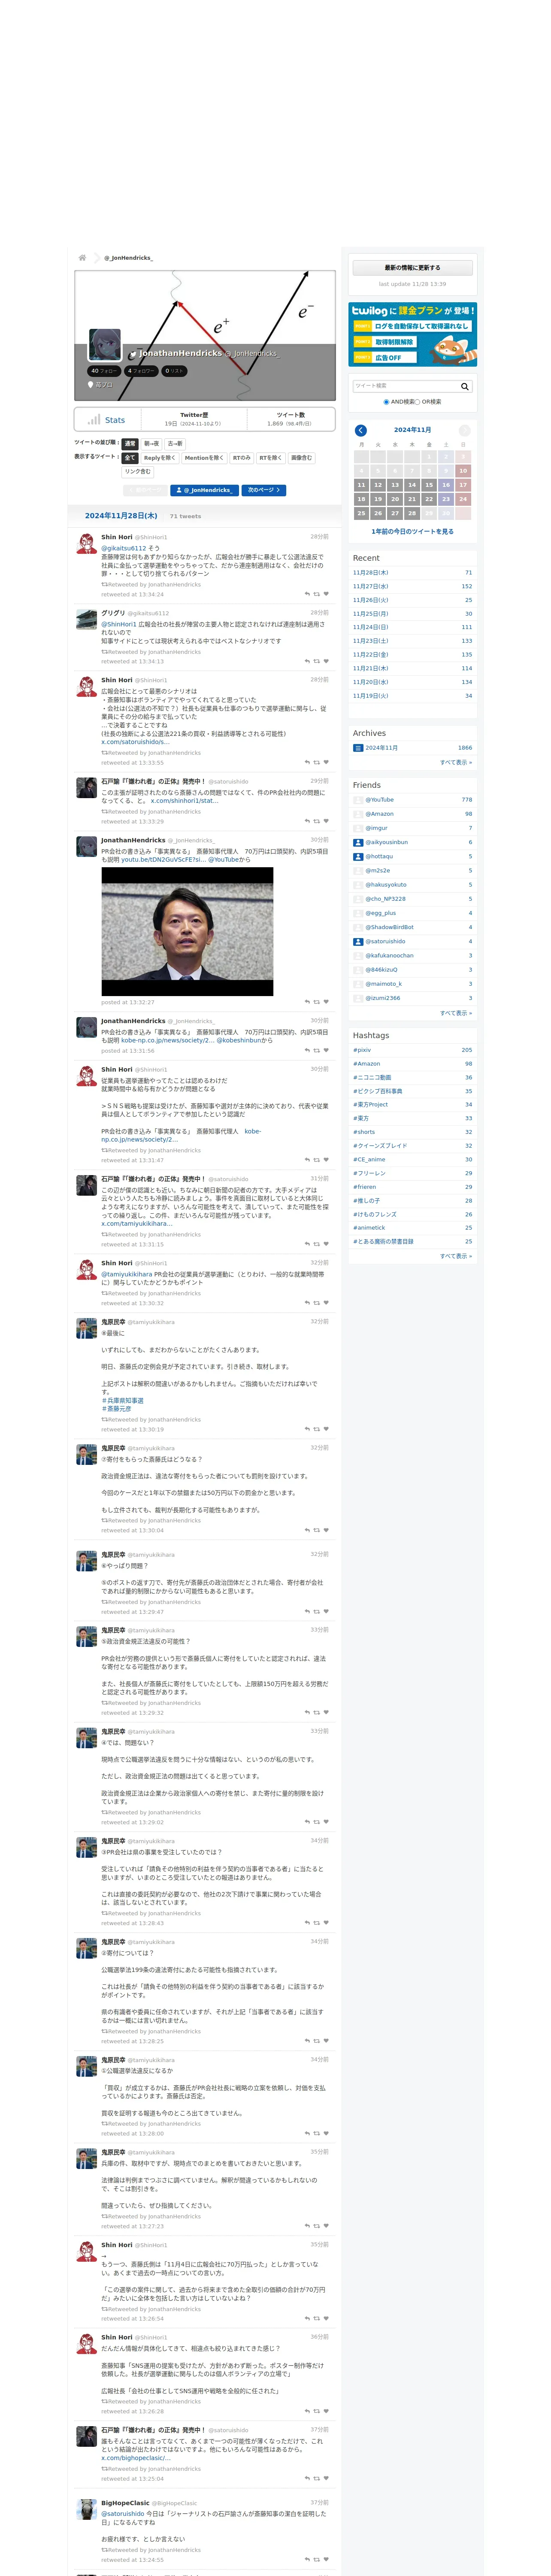Open the photo in 13:32:27 tweet
Viewport: 551px width, 2576px height.
[187, 931]
